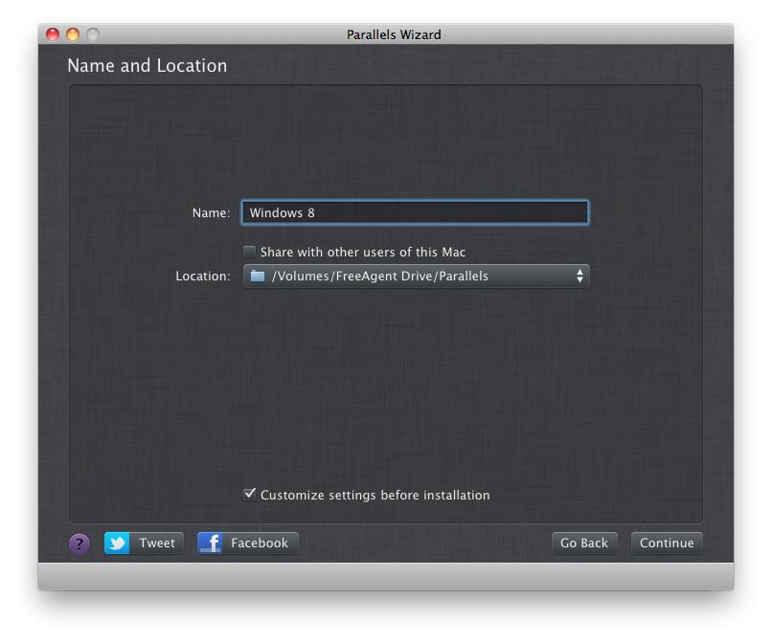
Task: Click the Parallels Wizard title text
Action: tap(394, 35)
